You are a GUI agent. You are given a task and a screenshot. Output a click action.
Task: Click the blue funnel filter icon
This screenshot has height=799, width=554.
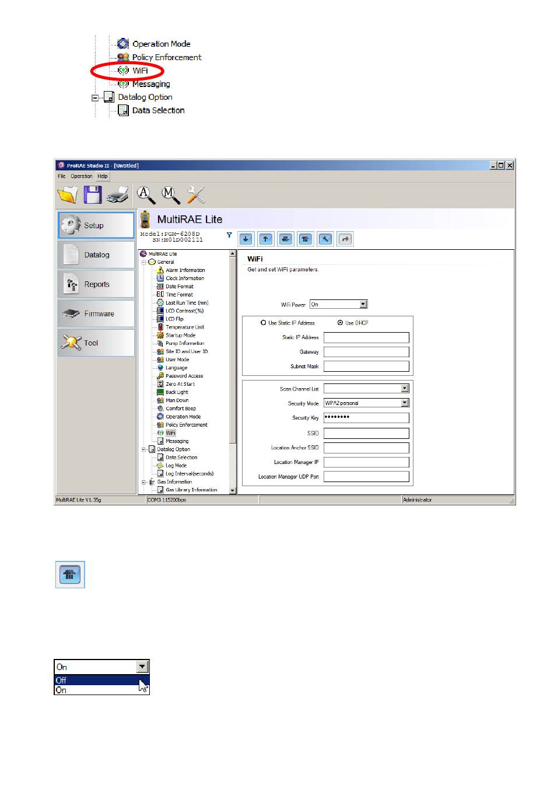(229, 235)
